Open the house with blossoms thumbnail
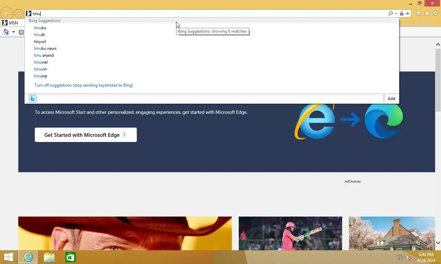The image size is (441, 264). (392, 233)
